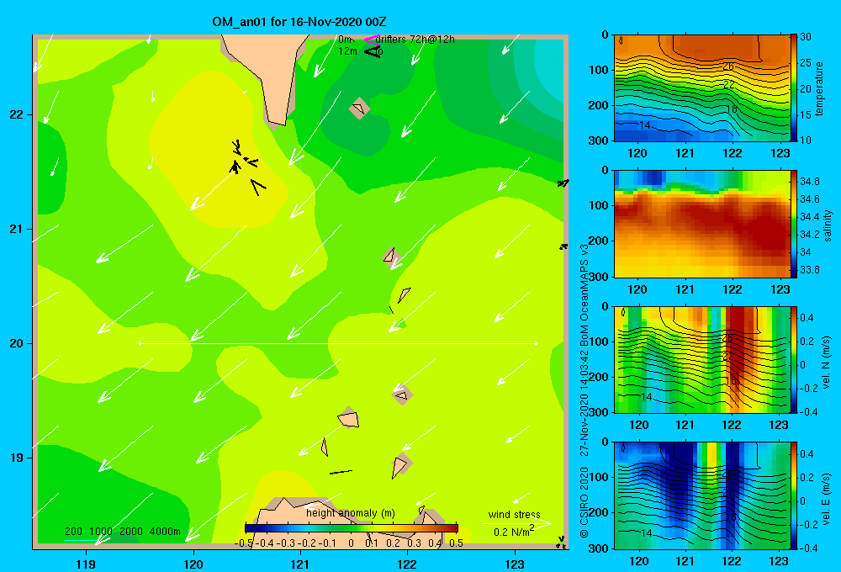Click the latitude 22 label on main map axis
Screen dimensions: 841x572
(16, 114)
